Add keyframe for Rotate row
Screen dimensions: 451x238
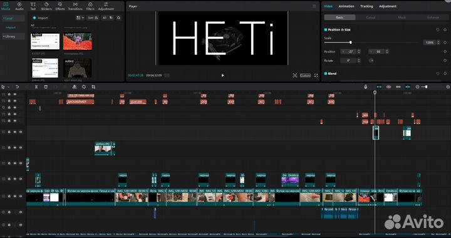point(445,61)
